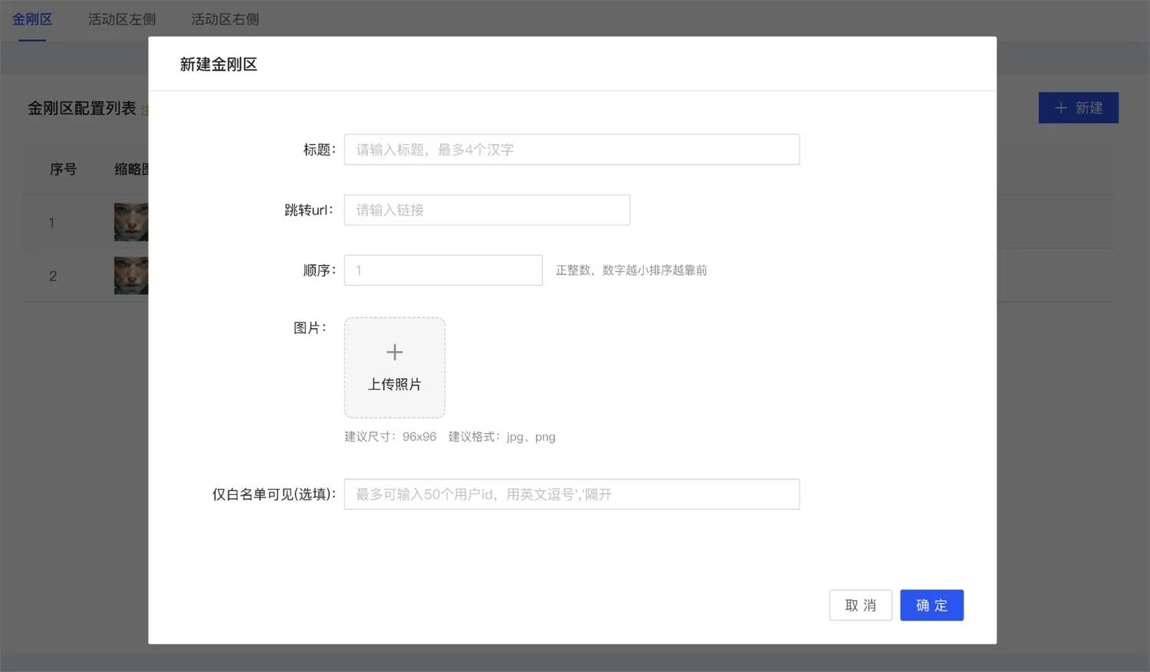Click inside the 标题 title input field
Viewport: 1150px width, 672px height.
(571, 149)
